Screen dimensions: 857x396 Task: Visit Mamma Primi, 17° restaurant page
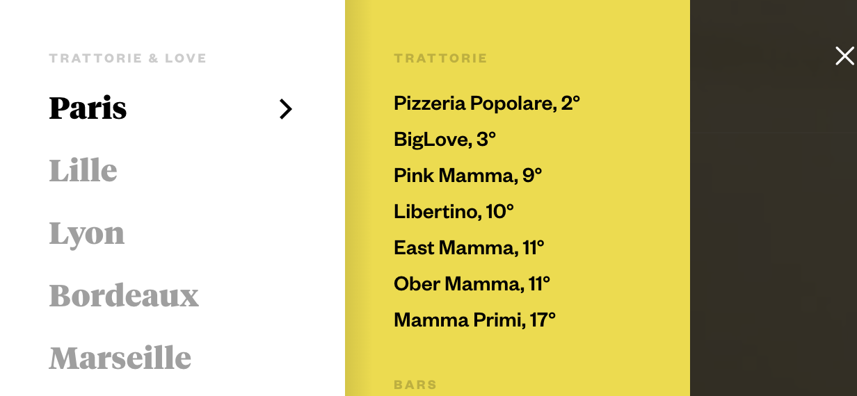[x=474, y=320]
